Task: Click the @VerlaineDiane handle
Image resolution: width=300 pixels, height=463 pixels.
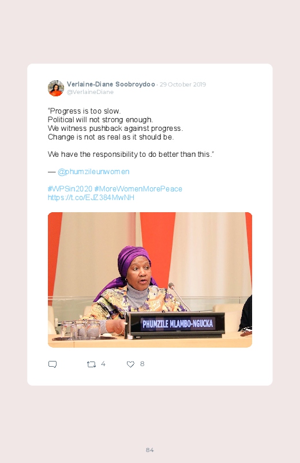Action: coord(90,92)
